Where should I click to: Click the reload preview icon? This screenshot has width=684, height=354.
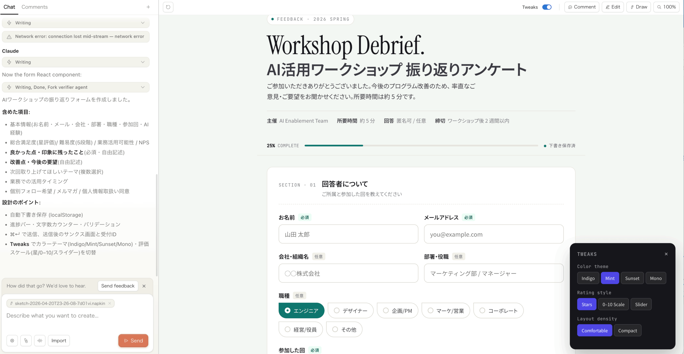pos(168,7)
